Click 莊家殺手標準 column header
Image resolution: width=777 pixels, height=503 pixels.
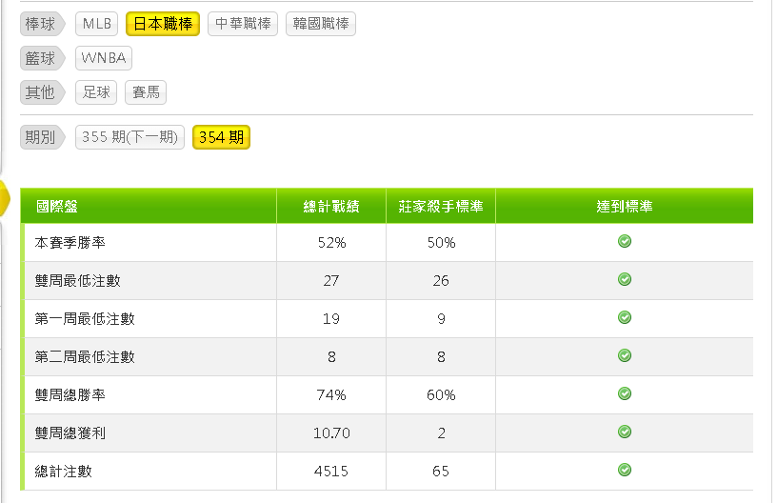(x=441, y=206)
